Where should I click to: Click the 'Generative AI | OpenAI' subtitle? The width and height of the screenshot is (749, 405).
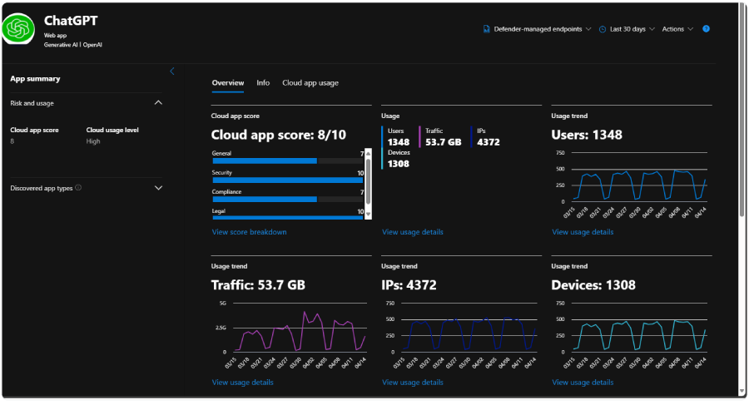(73, 44)
